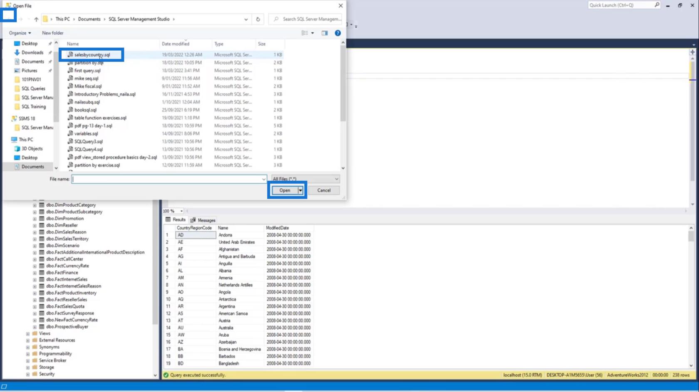Click the Quick Launch magnifier icon
699x392 pixels.
click(x=657, y=5)
